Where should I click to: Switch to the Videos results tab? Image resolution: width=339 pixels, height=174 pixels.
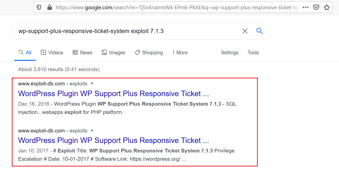(52, 53)
